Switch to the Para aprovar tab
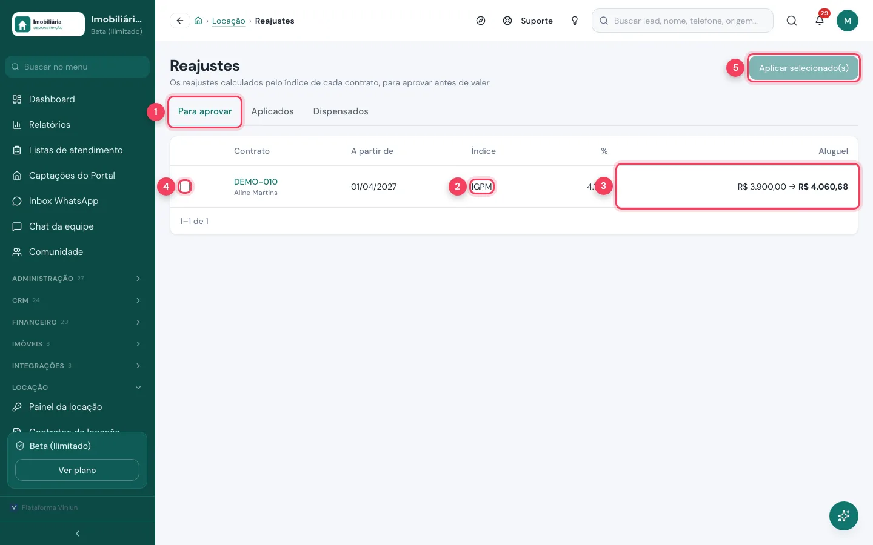 pos(205,111)
